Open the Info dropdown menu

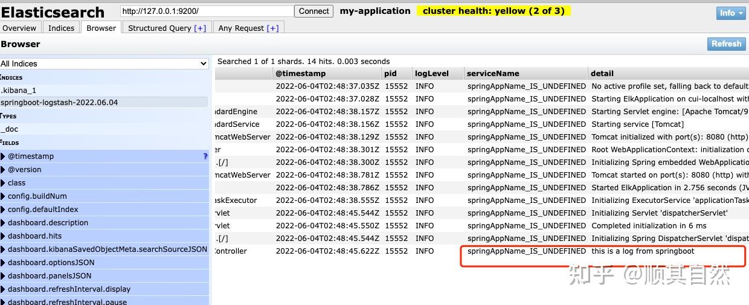(731, 13)
